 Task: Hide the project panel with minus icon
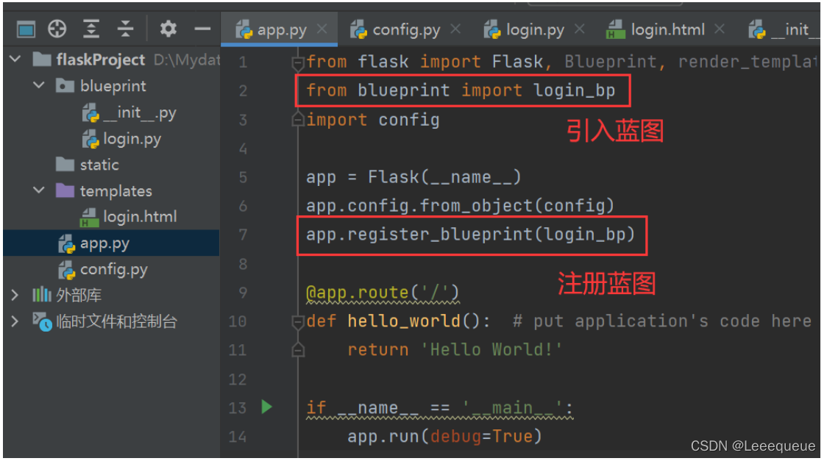tap(202, 29)
